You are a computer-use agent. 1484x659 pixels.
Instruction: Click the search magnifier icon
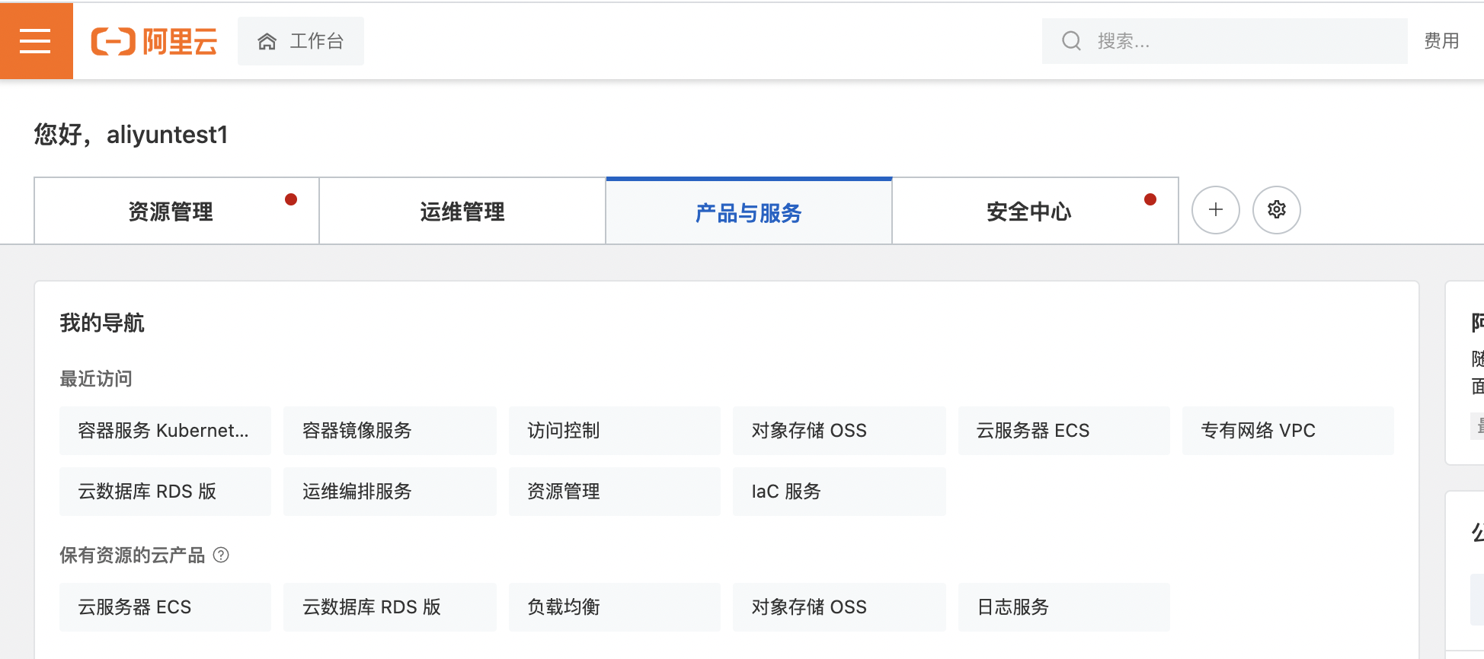click(x=1071, y=41)
